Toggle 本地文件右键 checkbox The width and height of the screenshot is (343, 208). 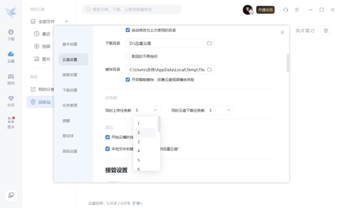pyautogui.click(x=107, y=149)
